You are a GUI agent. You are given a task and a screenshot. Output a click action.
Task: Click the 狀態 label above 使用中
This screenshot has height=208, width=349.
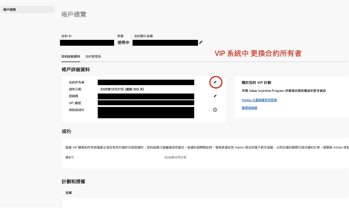(x=120, y=36)
